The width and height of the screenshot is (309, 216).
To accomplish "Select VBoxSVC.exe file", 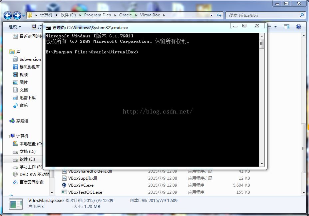I will point(81,185).
